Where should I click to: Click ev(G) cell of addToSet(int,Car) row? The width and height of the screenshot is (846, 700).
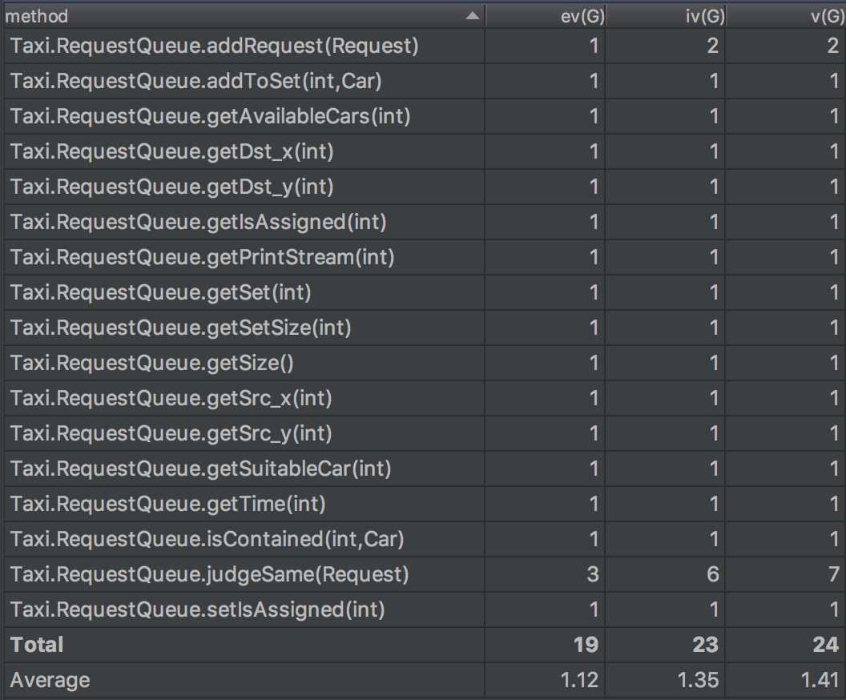(x=546, y=81)
